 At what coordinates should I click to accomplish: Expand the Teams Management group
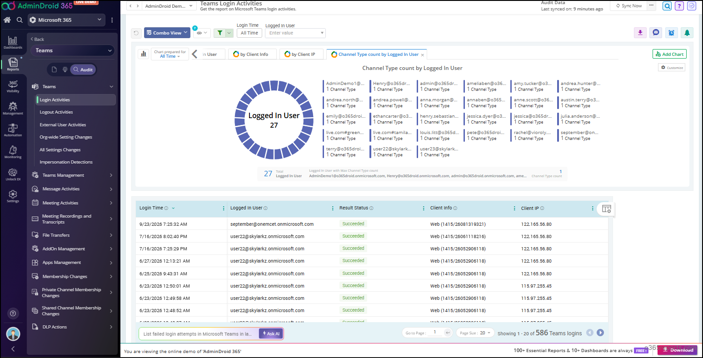coord(72,175)
